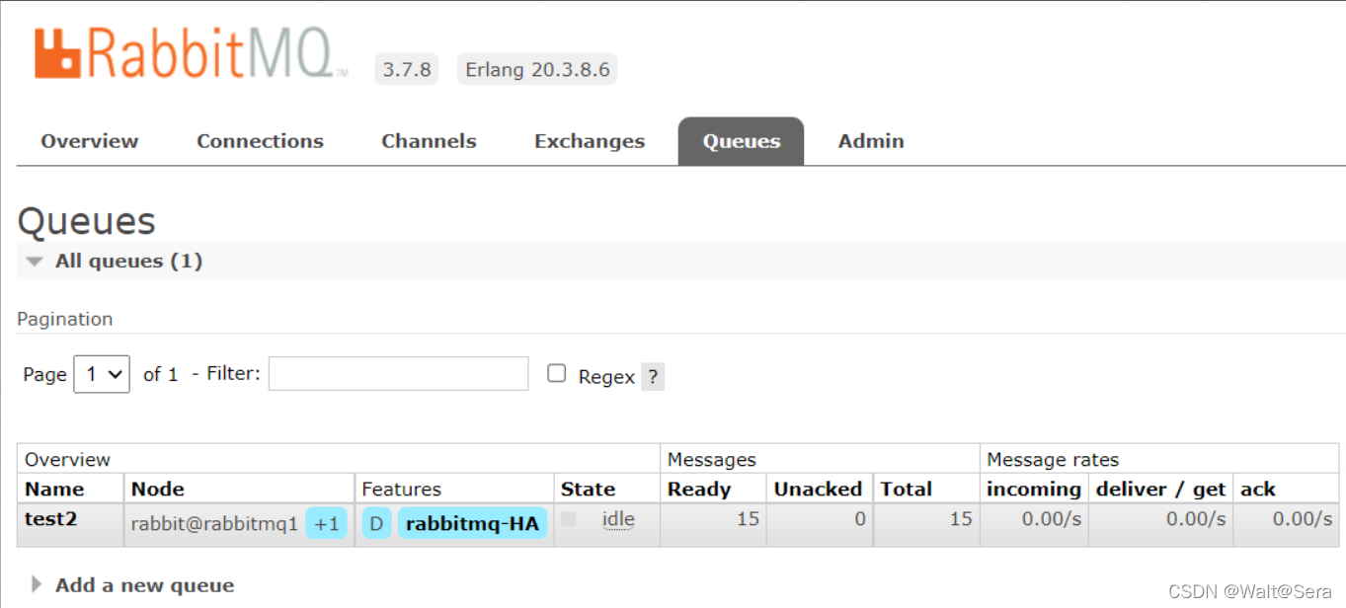Image resolution: width=1346 pixels, height=608 pixels.
Task: Enable the Regex checkbox
Action: (x=557, y=373)
